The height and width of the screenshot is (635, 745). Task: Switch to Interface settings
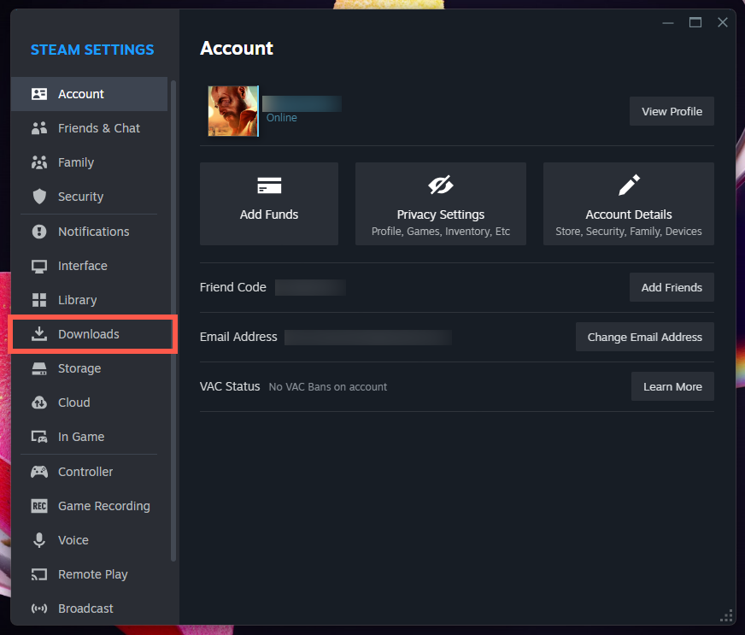pyautogui.click(x=82, y=266)
